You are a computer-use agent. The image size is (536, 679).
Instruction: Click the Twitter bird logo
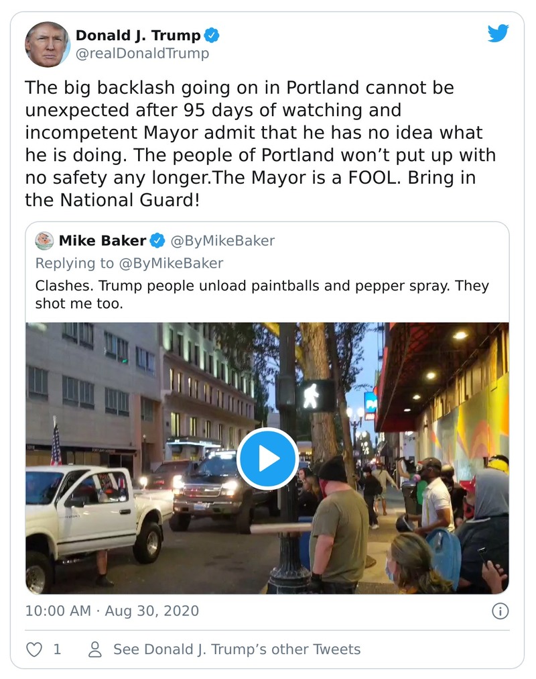tap(498, 33)
